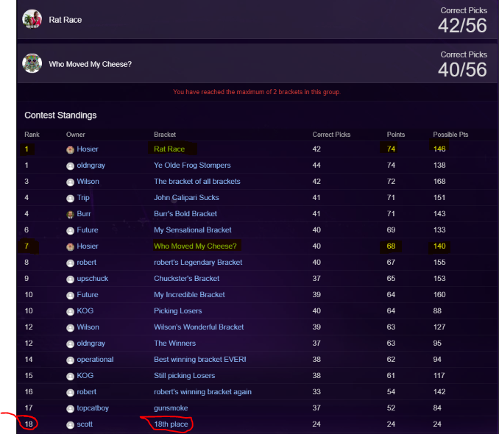Open Picking Losers bracket by KOG
Screen dimensions: 499x434
177,311
